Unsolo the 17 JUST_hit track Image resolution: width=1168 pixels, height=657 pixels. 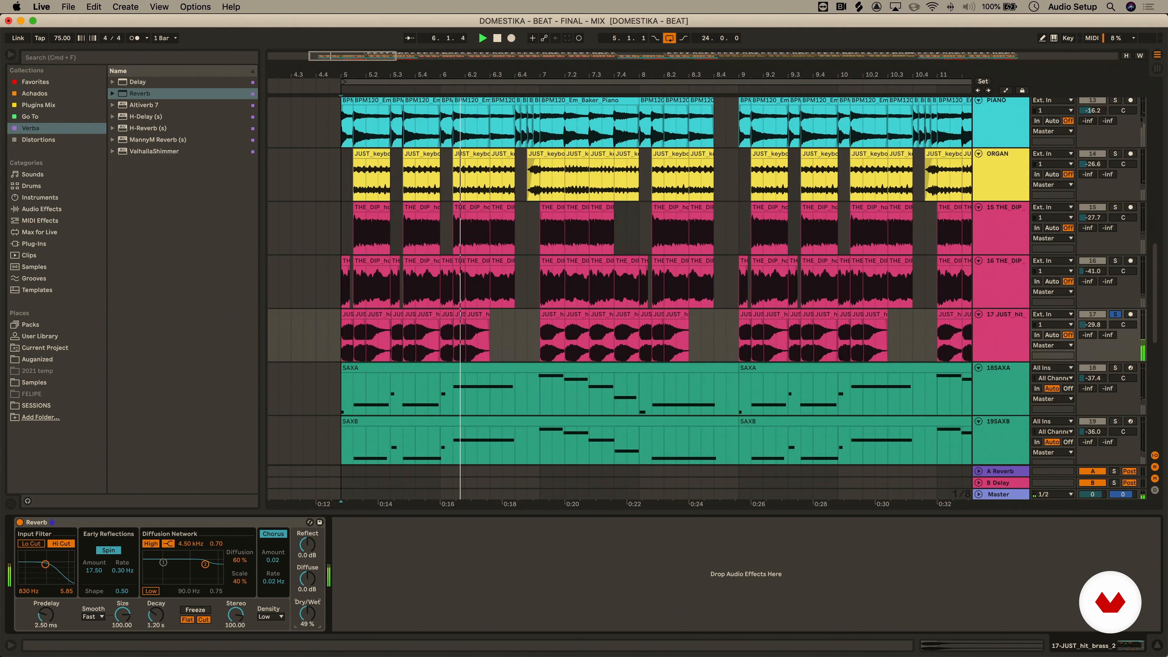tap(1115, 314)
